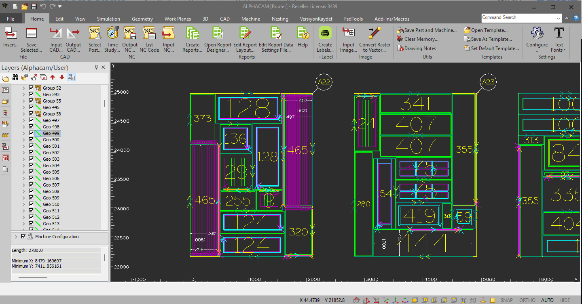Move layer up with red up arrow
Image resolution: width=582 pixels, height=304 pixels.
(x=53, y=78)
